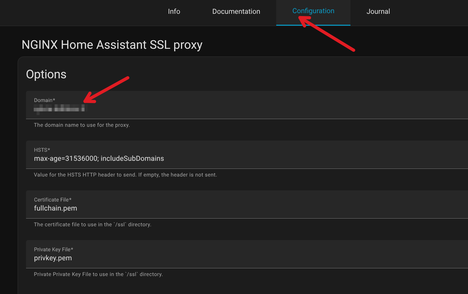Click the 'Options' section heading

click(46, 74)
